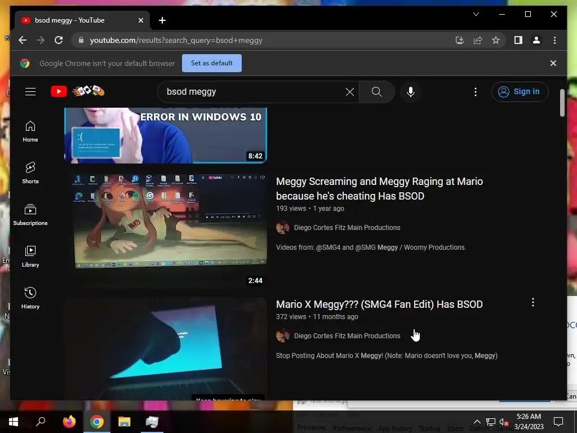Open Error in Windows 10 video thumbnail

pyautogui.click(x=165, y=135)
